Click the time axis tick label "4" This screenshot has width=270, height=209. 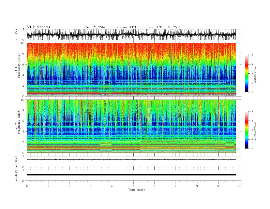click(112, 186)
